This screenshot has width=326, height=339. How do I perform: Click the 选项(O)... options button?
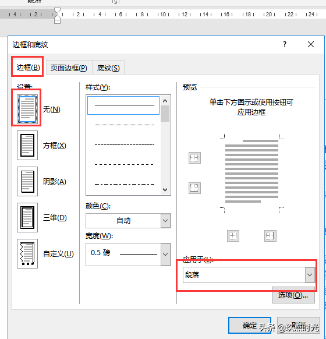pyautogui.click(x=293, y=295)
